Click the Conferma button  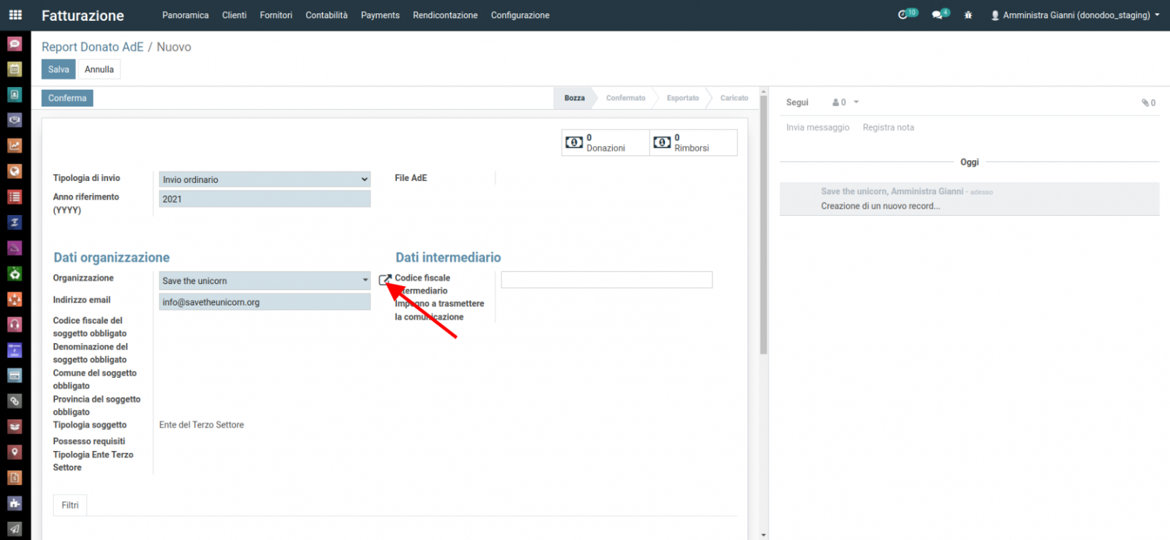[67, 98]
